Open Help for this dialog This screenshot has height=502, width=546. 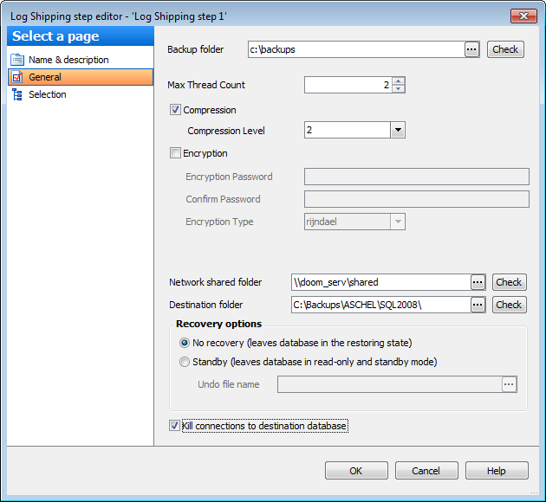(x=497, y=471)
